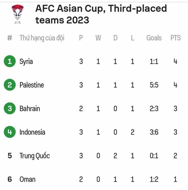The image size is (188, 190).
Task: Open the Syria team row
Action: click(94, 61)
